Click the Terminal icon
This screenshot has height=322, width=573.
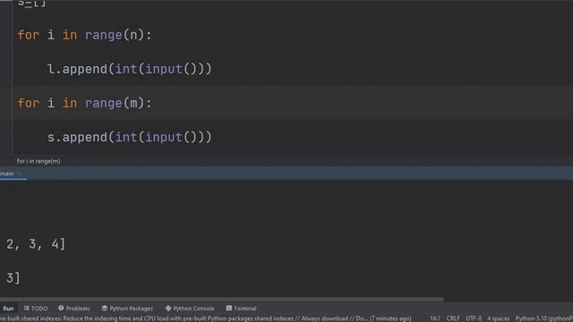click(229, 309)
